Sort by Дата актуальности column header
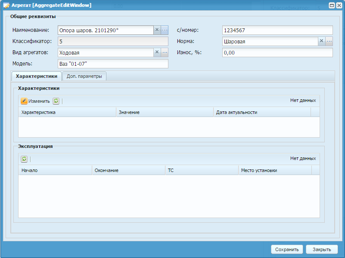 pos(262,112)
